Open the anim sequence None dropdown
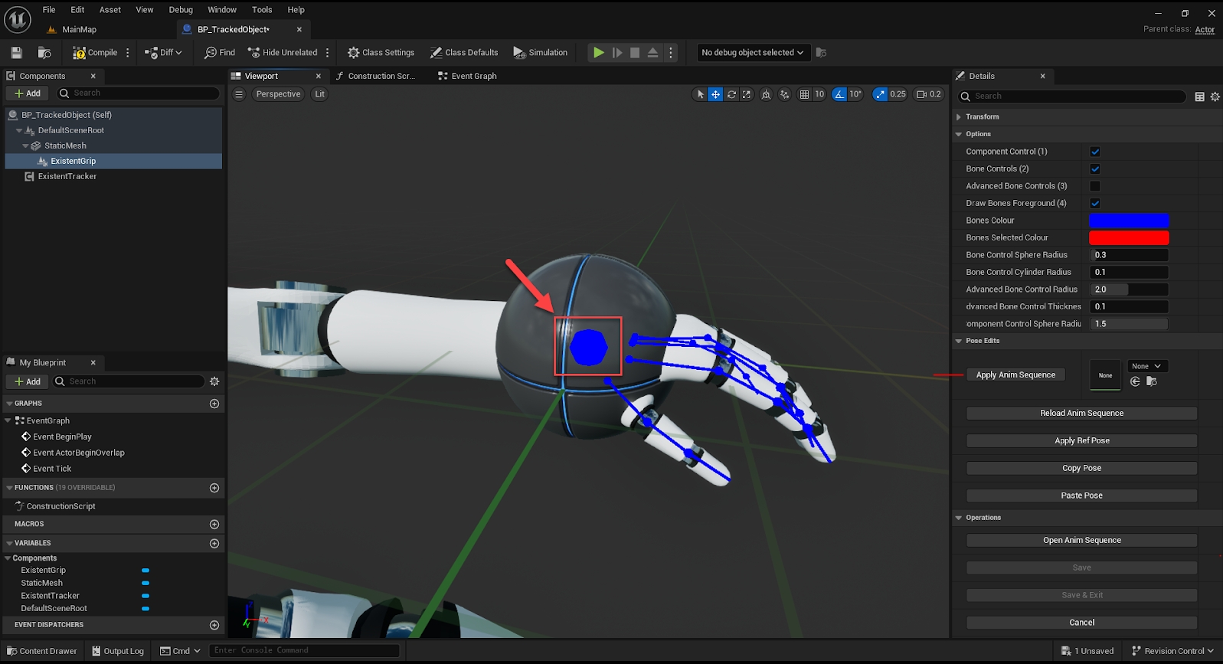Viewport: 1223px width, 664px height. (x=1146, y=366)
